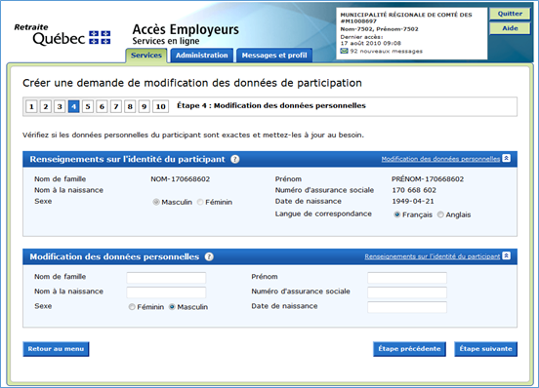The width and height of the screenshot is (539, 388).
Task: Select Féminin in modification section
Action: (x=132, y=307)
